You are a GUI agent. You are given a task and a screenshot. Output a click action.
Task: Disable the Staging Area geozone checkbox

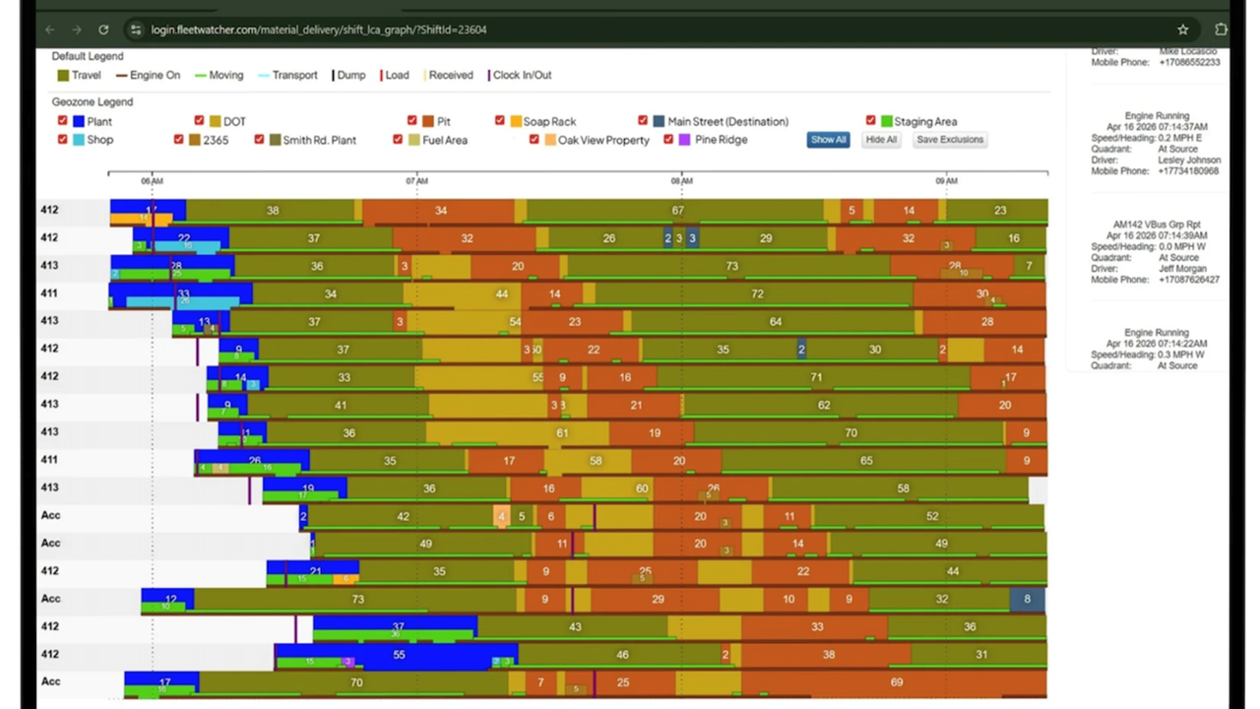[x=870, y=121]
